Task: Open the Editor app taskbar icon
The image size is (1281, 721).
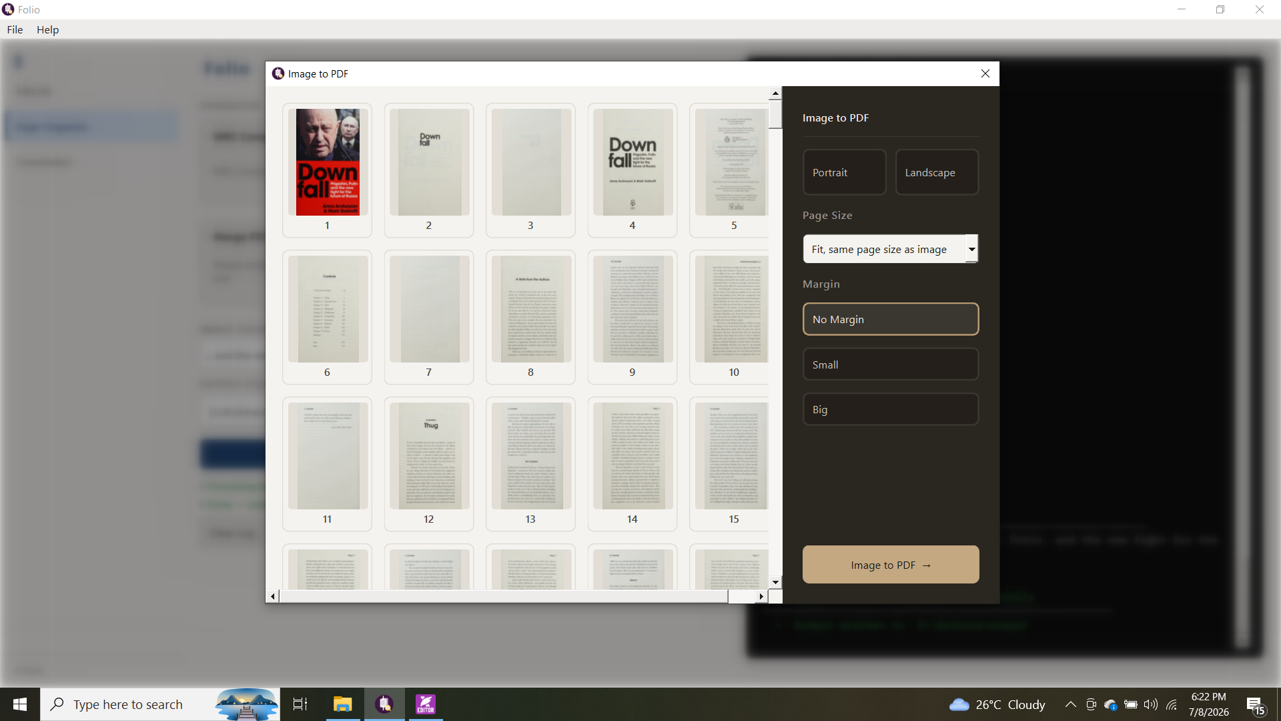Action: point(426,704)
